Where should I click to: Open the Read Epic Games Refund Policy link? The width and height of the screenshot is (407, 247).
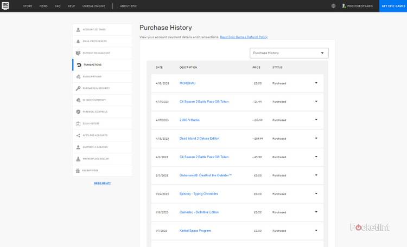tap(244, 37)
